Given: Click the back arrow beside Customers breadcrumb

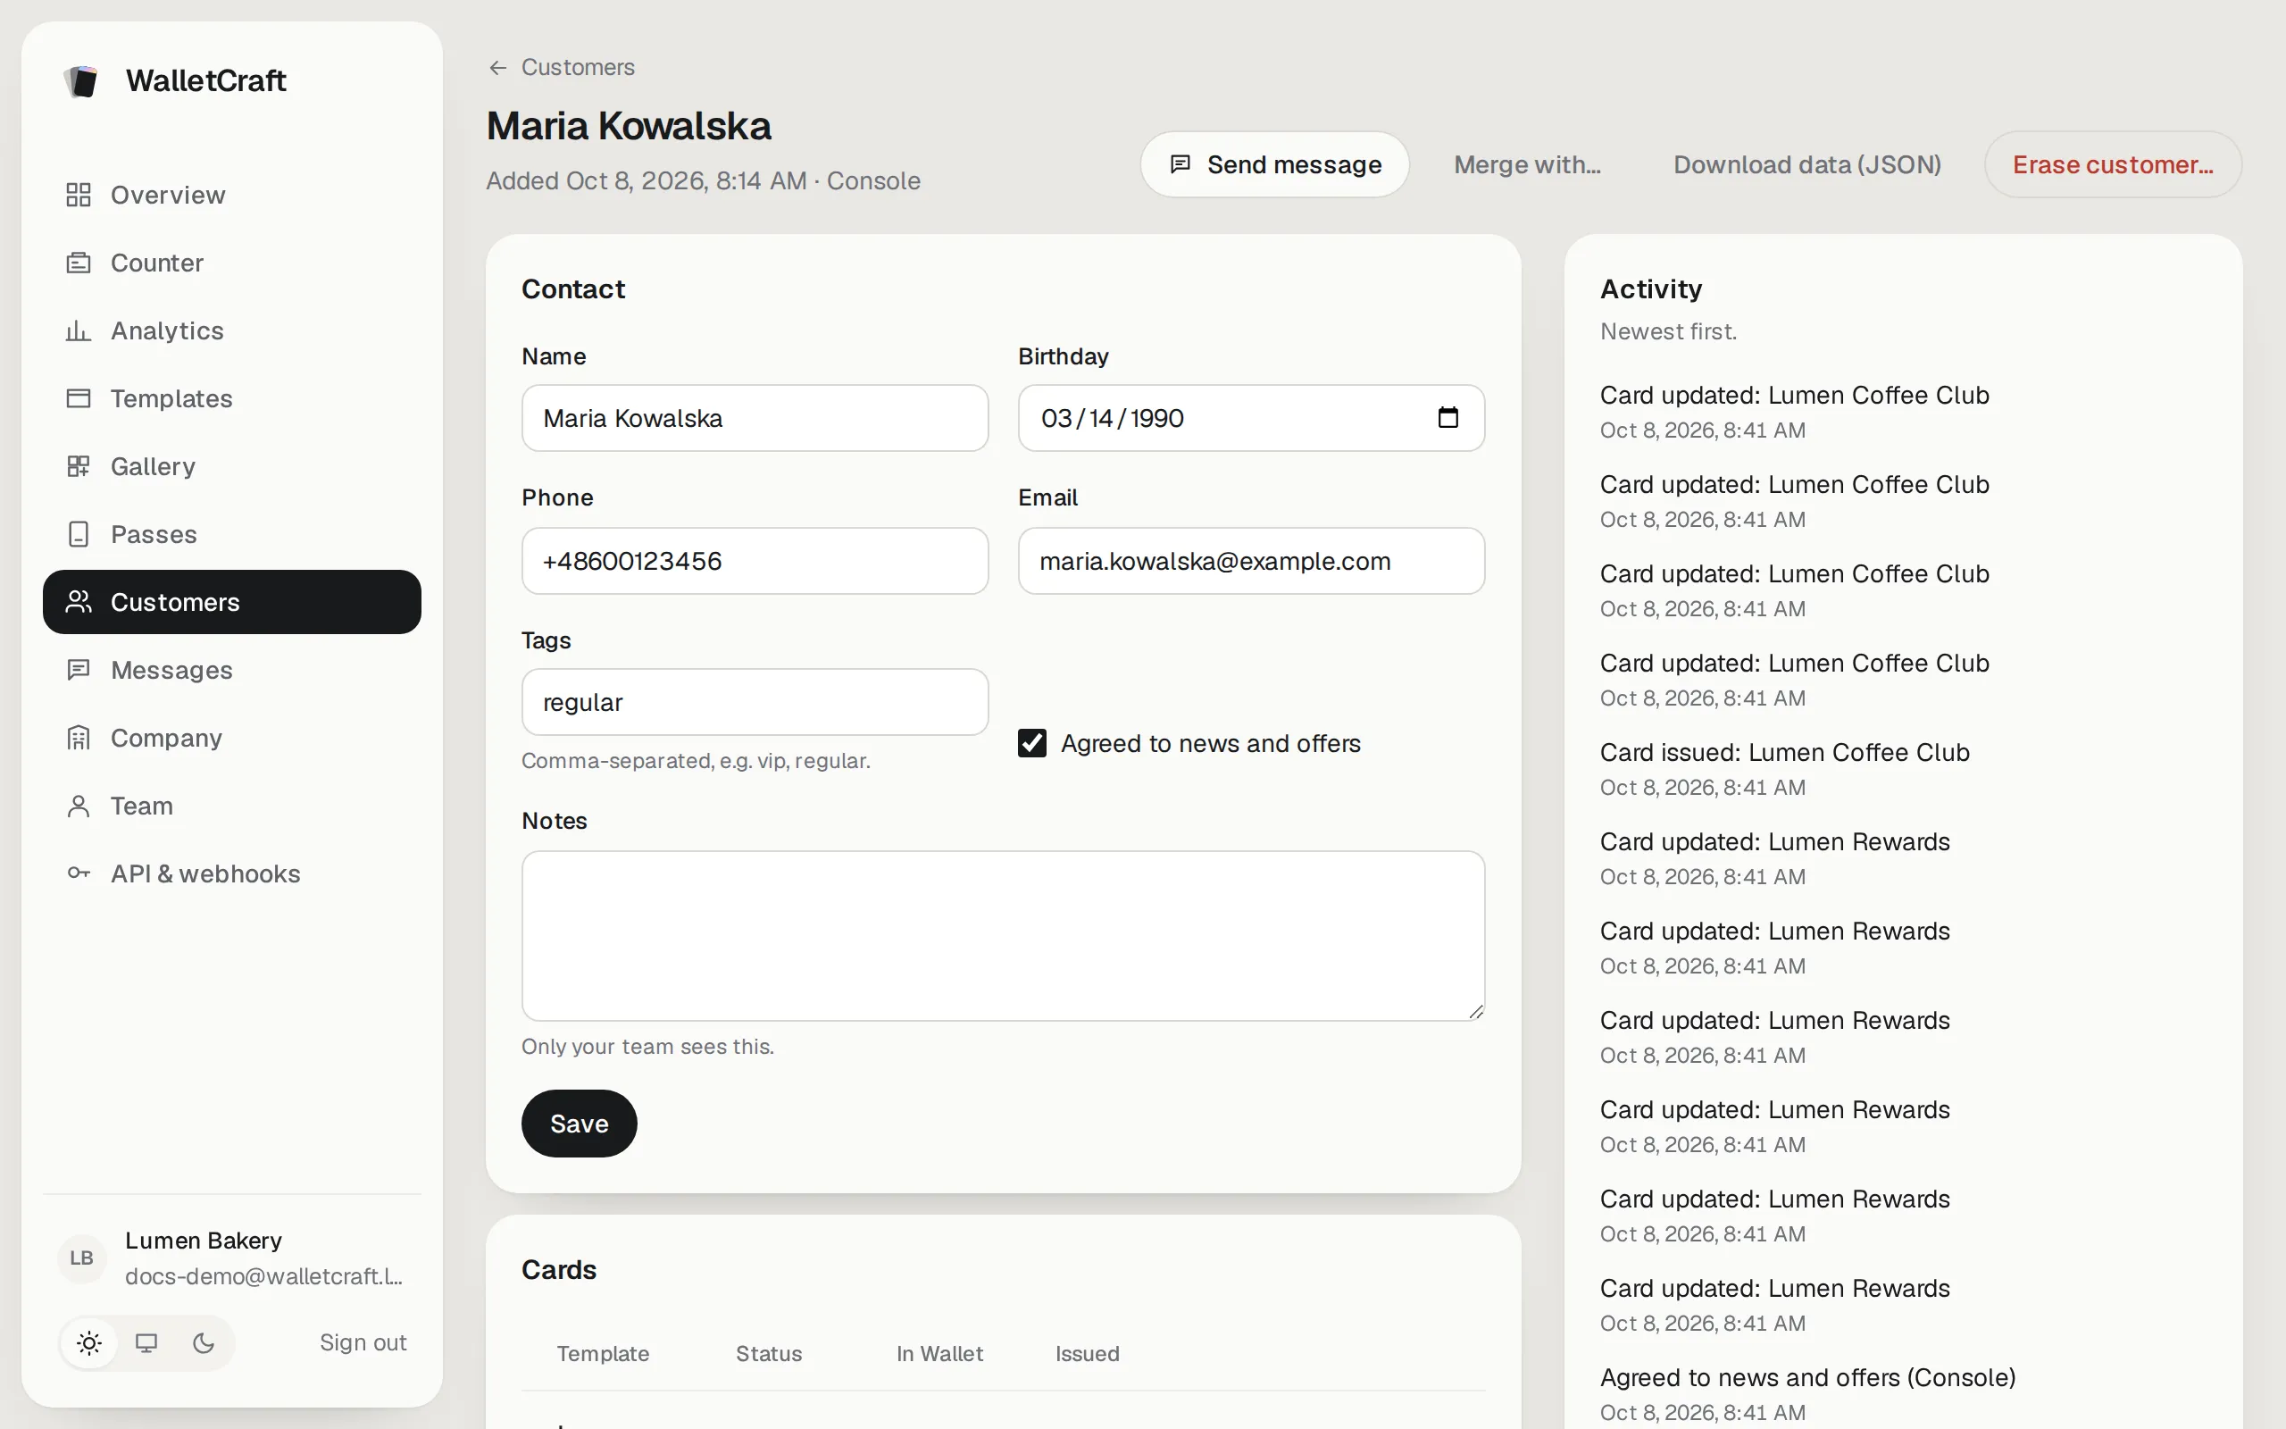Looking at the screenshot, I should [x=497, y=68].
